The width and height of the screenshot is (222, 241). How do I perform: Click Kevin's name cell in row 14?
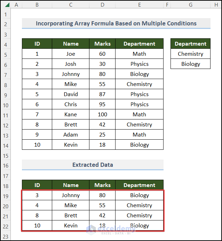tap(71, 145)
